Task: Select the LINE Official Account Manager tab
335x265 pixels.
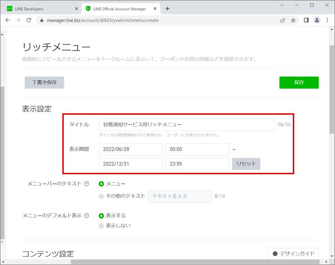Action: point(121,9)
